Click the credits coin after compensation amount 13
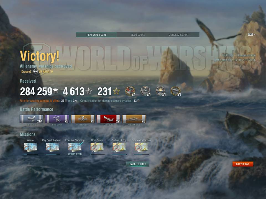This screenshot has width=266, height=199. (x=138, y=101)
